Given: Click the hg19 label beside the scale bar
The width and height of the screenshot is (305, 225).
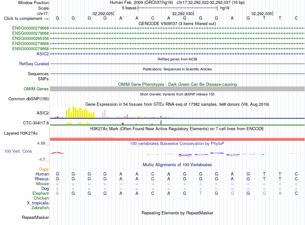Looking at the screenshot, I should pyautogui.click(x=225, y=8).
